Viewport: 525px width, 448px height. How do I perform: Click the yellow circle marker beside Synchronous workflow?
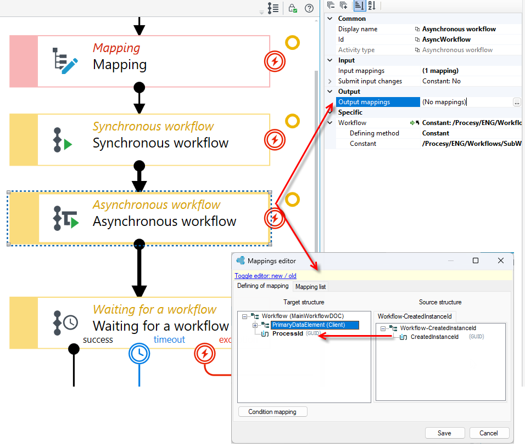tap(292, 121)
